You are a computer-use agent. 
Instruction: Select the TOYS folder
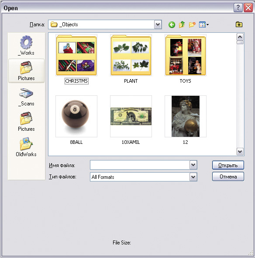186,55
